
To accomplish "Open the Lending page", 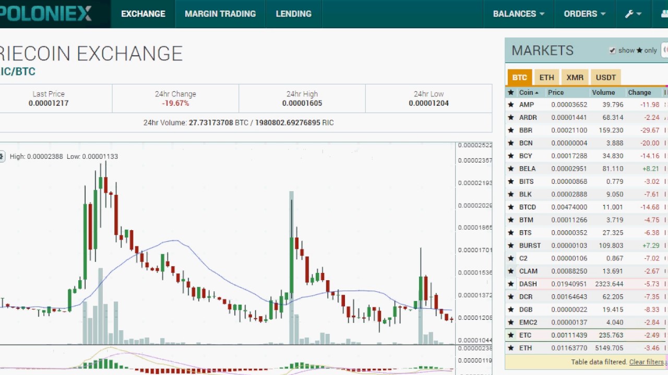I will (x=293, y=14).
